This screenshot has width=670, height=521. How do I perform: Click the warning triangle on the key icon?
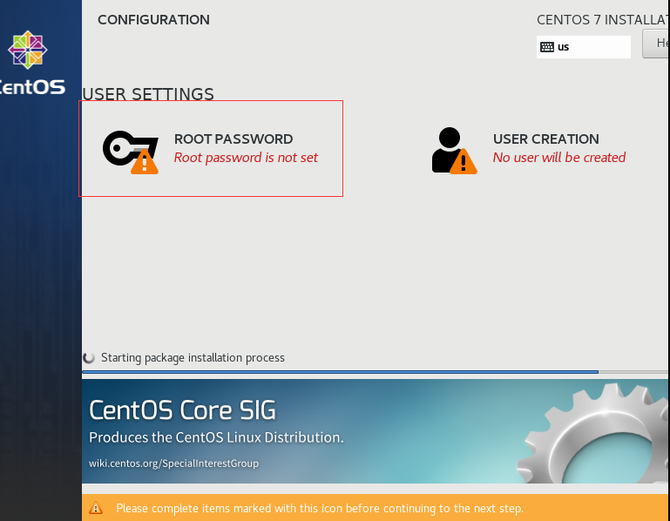point(145,161)
